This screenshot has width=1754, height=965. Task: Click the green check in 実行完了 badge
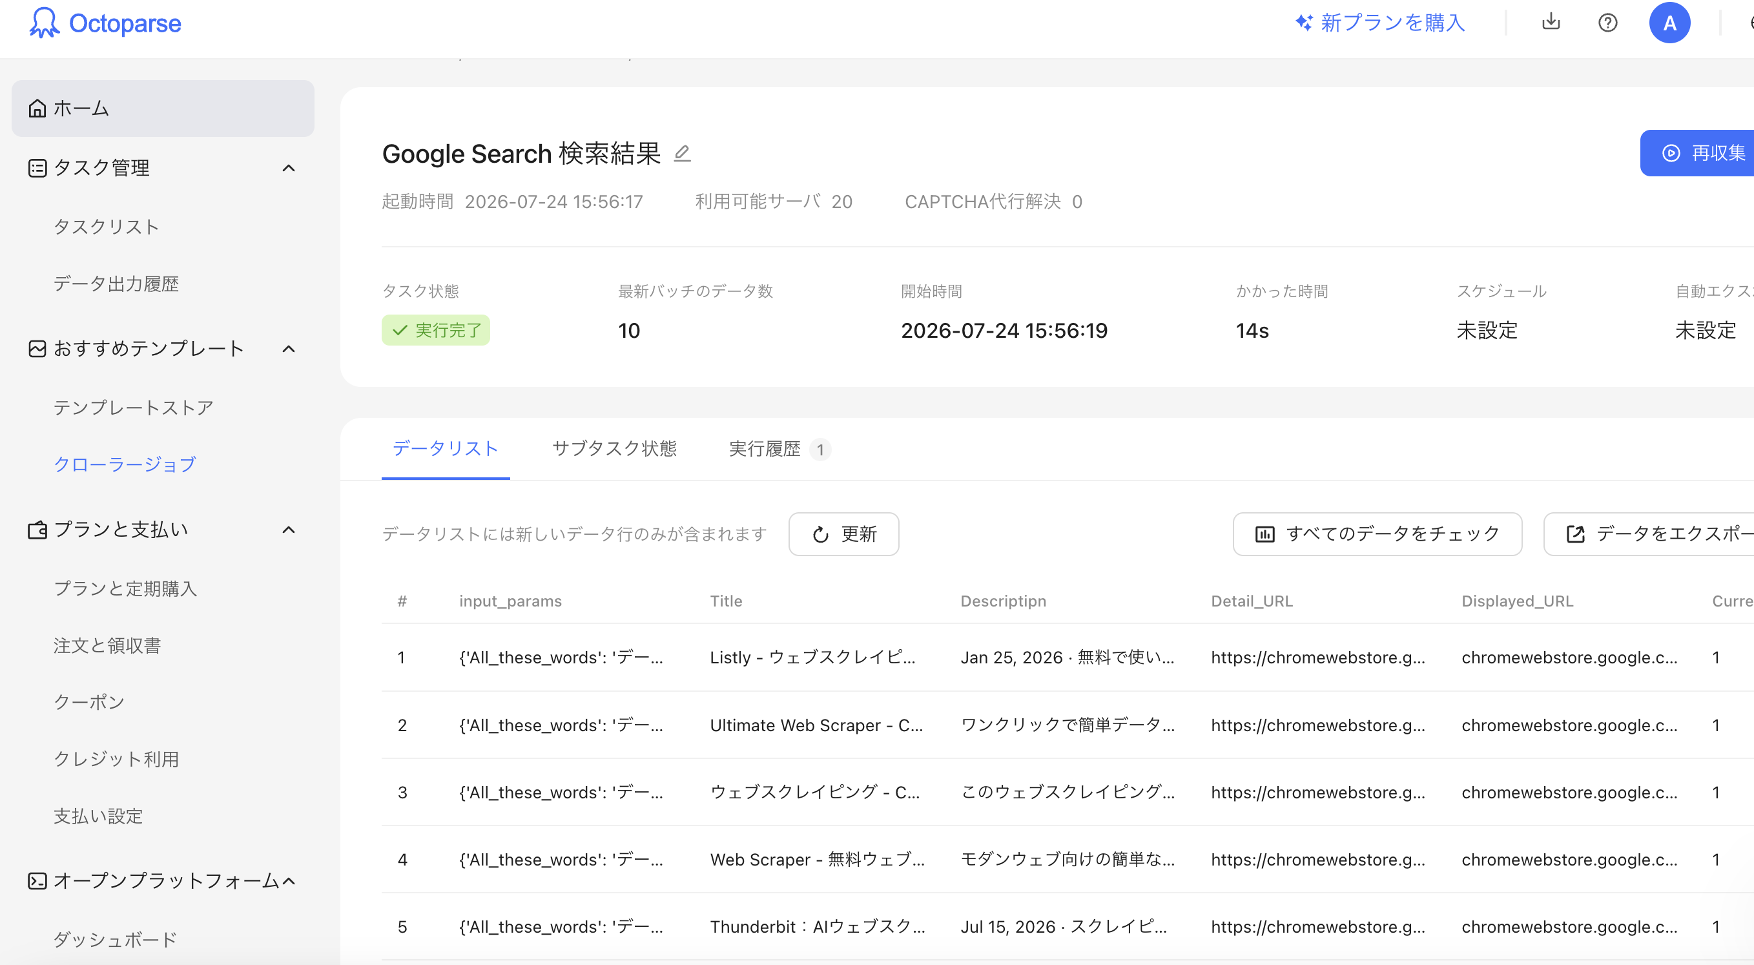pyautogui.click(x=400, y=330)
